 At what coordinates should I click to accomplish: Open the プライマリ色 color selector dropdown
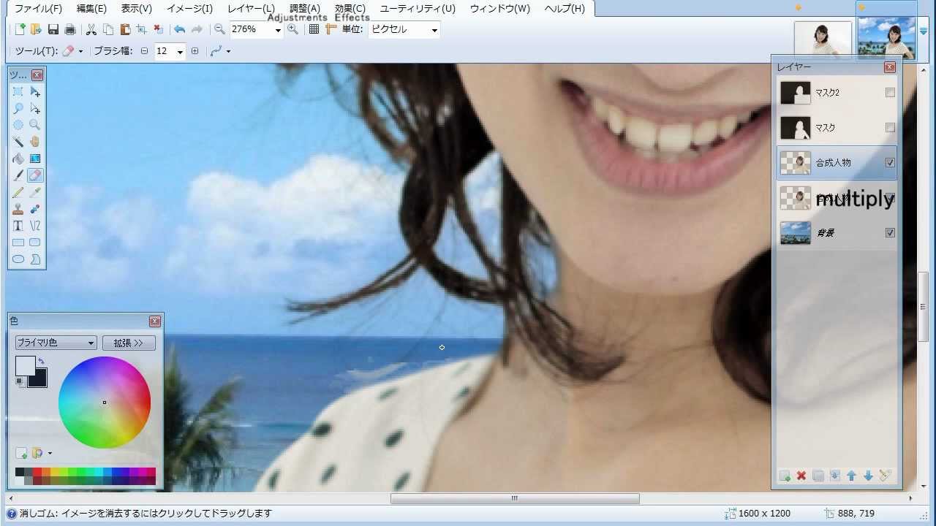56,343
